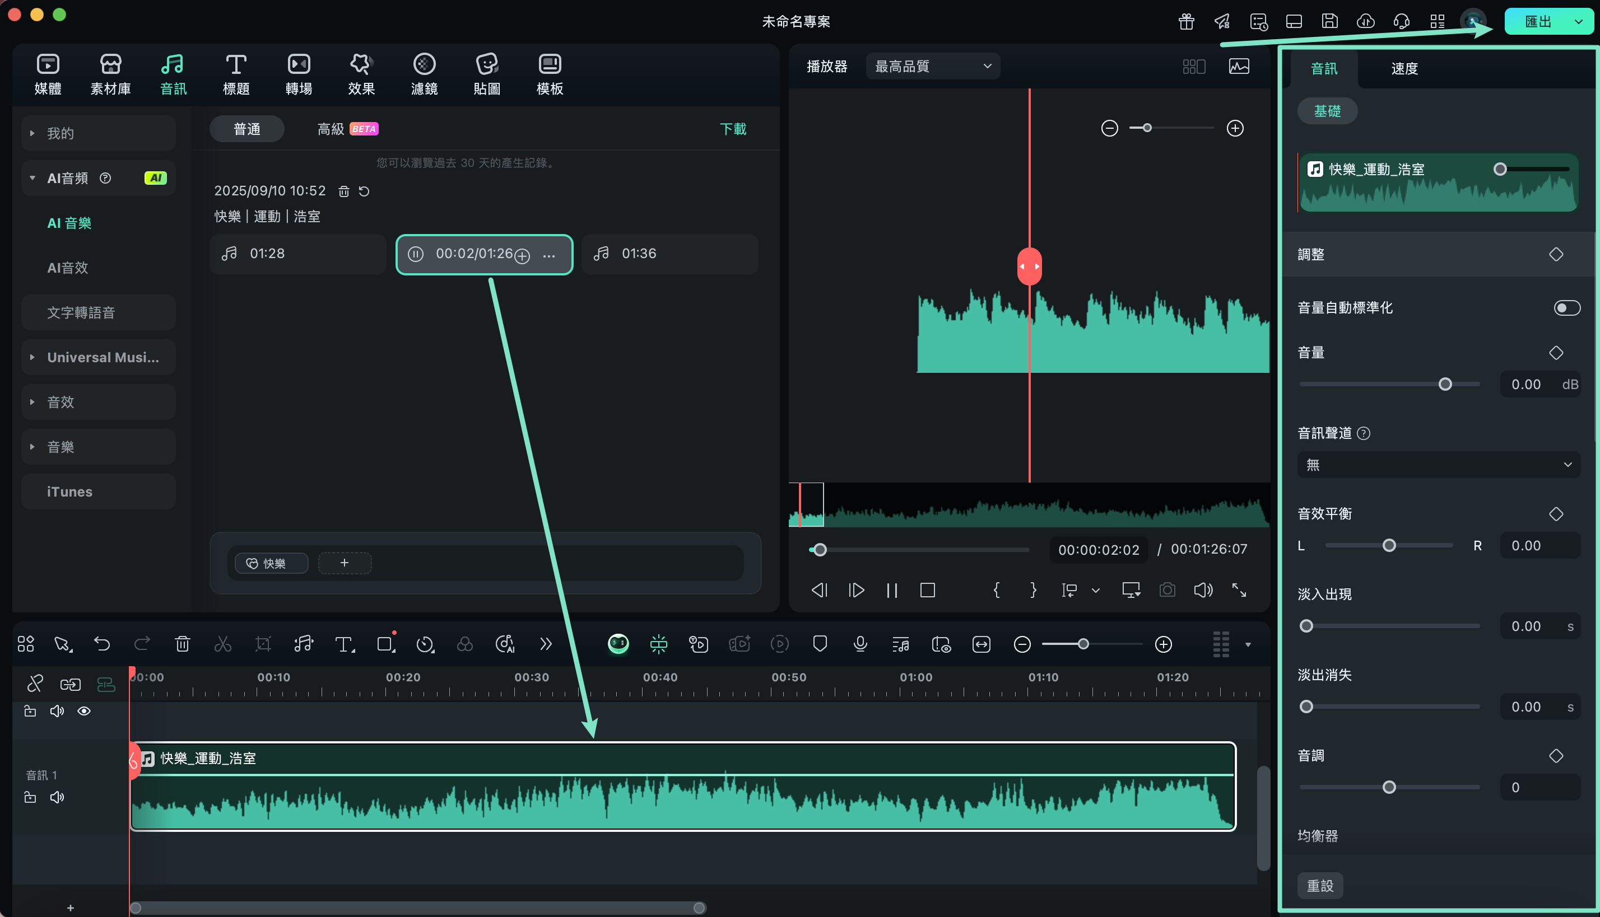Expand the 音樂 sidebar section
The width and height of the screenshot is (1600, 917).
(32, 447)
